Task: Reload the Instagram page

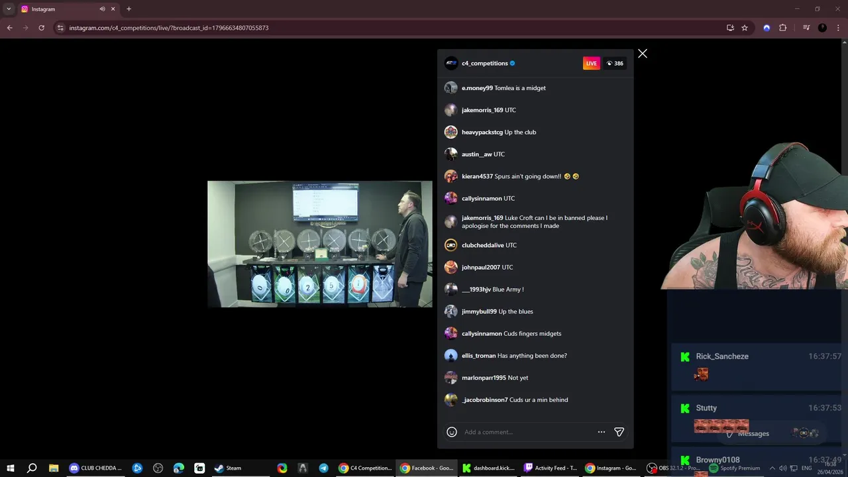Action: [41, 28]
